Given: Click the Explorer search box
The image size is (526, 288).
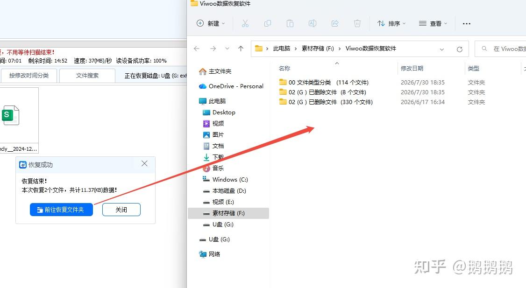Looking at the screenshot, I should pyautogui.click(x=500, y=49).
